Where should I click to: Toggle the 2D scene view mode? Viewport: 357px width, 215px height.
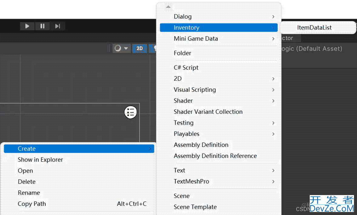[x=140, y=48]
